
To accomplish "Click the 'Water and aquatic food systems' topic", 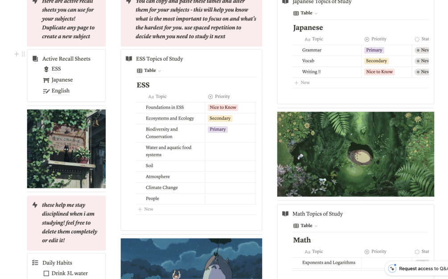I will coord(169,151).
